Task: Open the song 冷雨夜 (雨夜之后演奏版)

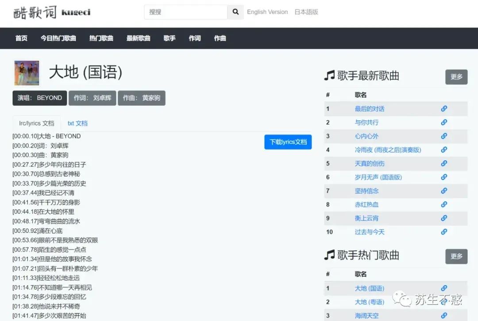Action: click(x=388, y=150)
